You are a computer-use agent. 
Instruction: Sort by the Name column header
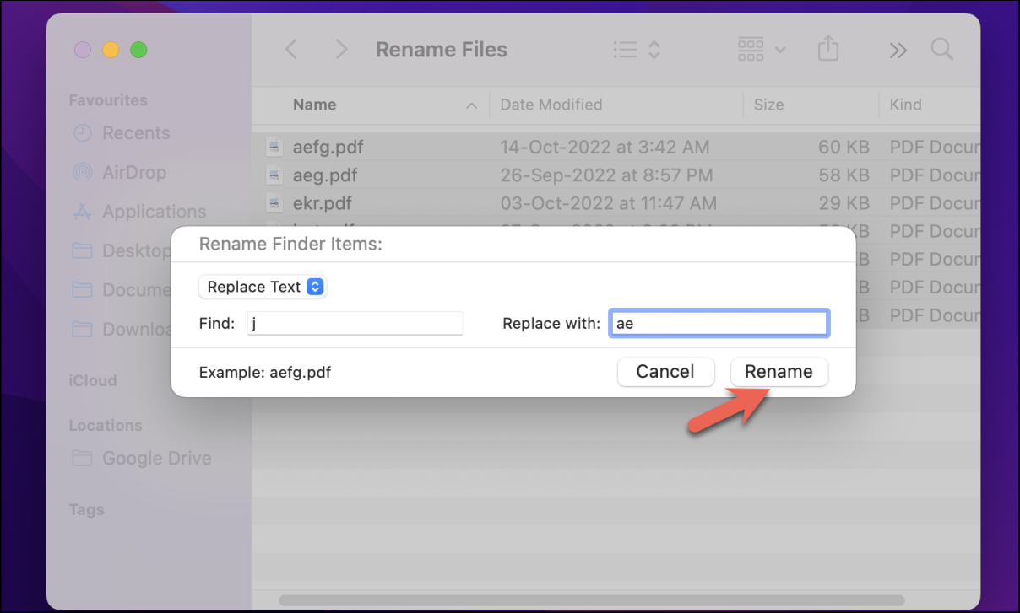pos(314,105)
